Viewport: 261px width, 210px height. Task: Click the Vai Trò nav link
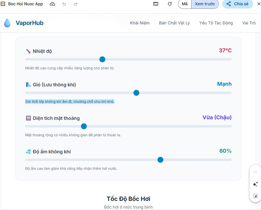(x=249, y=23)
